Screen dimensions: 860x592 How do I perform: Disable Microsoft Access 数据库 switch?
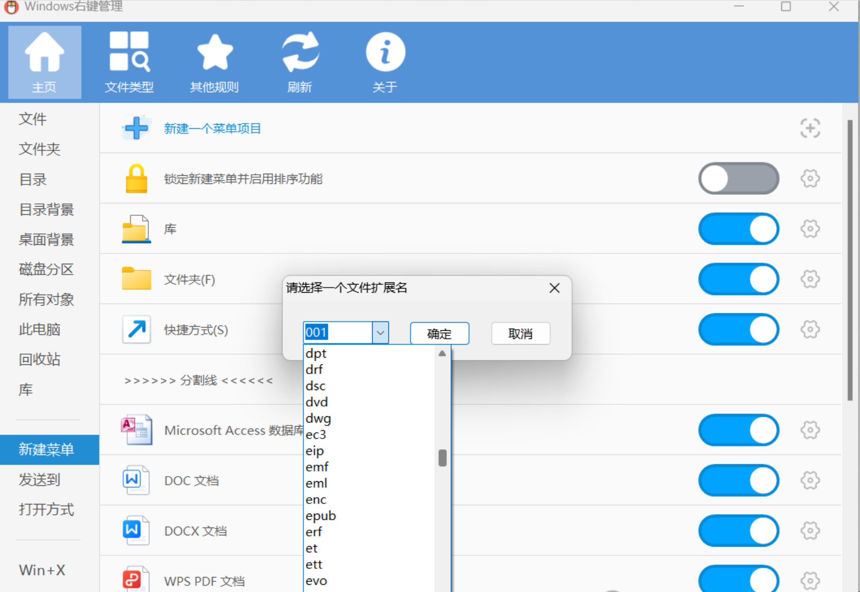(x=738, y=429)
